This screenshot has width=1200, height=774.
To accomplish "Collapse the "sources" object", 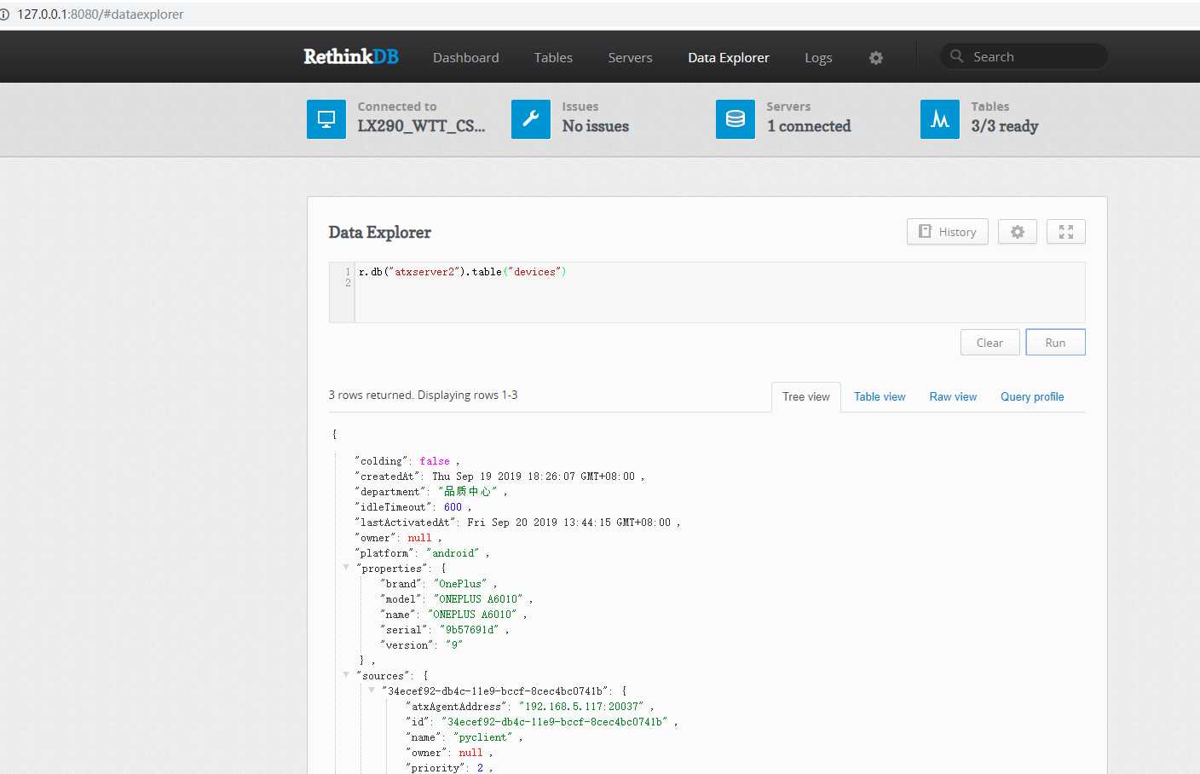I will pos(346,675).
